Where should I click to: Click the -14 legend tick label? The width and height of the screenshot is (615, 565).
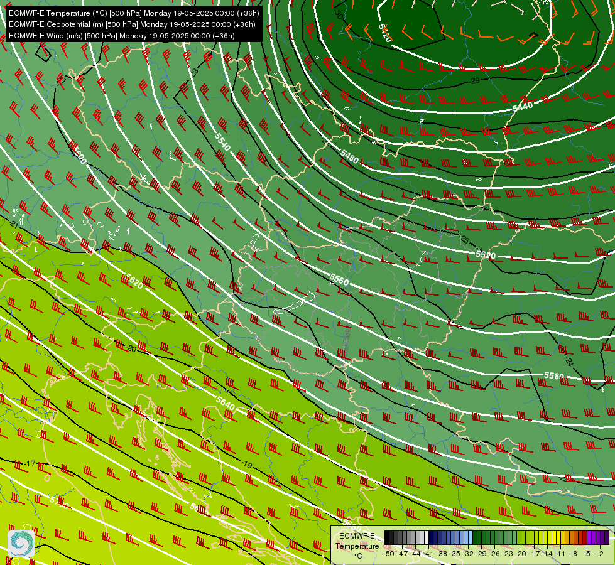548,554
